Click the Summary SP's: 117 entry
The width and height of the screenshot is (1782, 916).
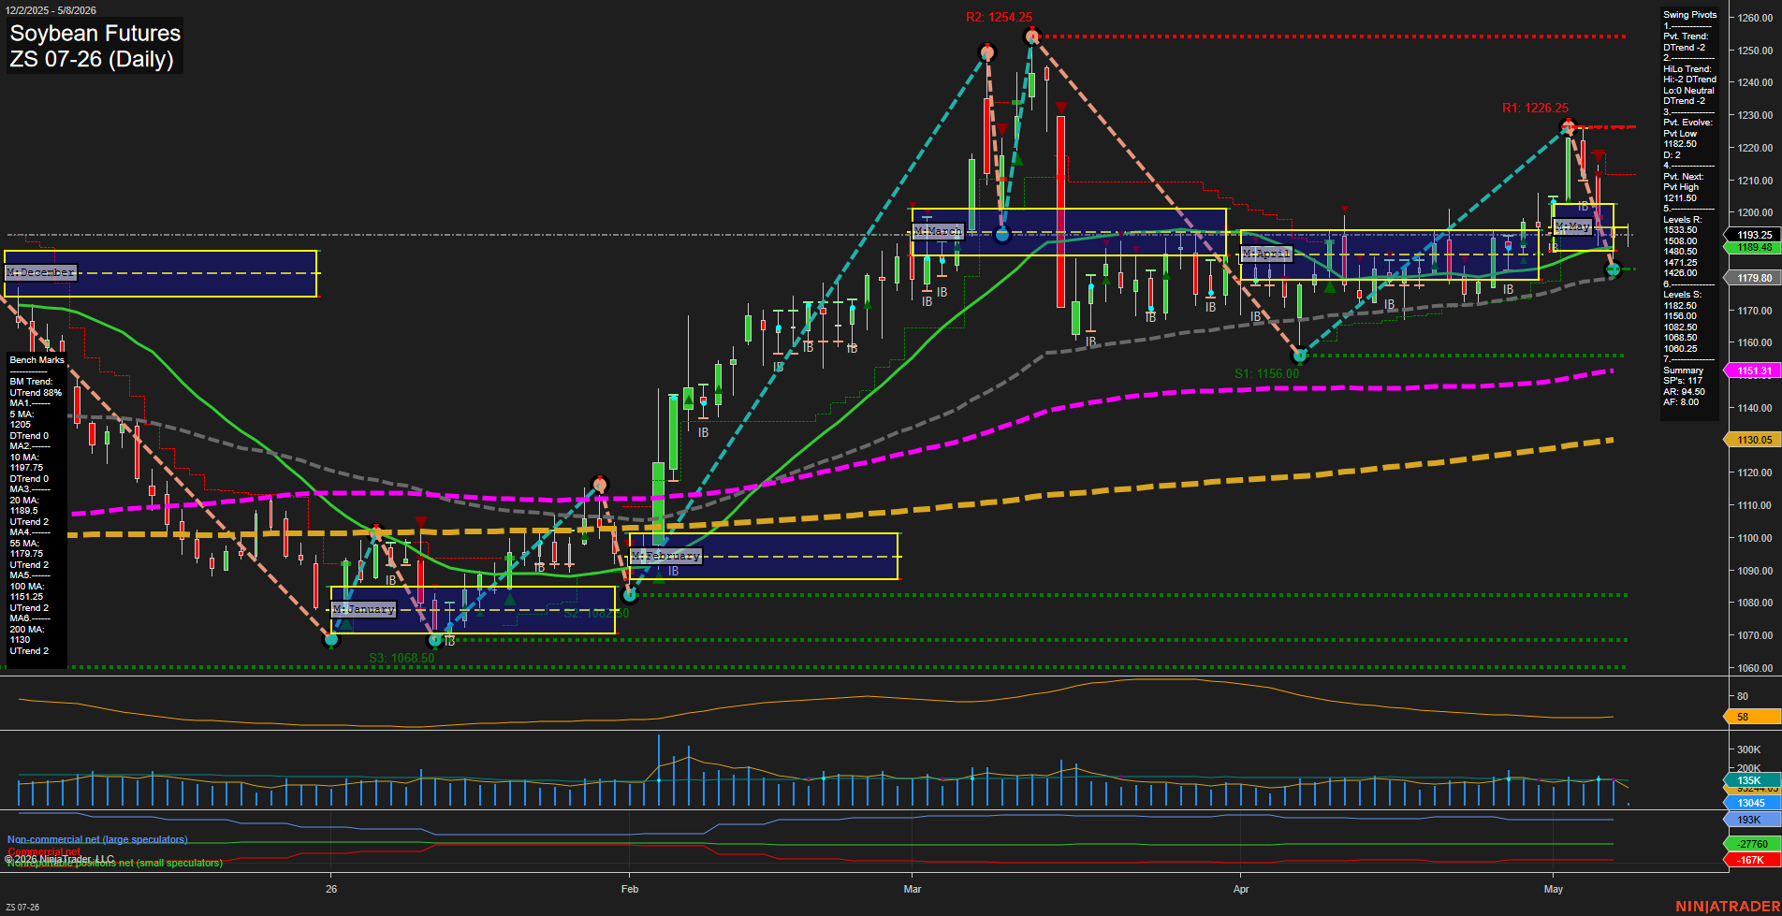[1684, 376]
